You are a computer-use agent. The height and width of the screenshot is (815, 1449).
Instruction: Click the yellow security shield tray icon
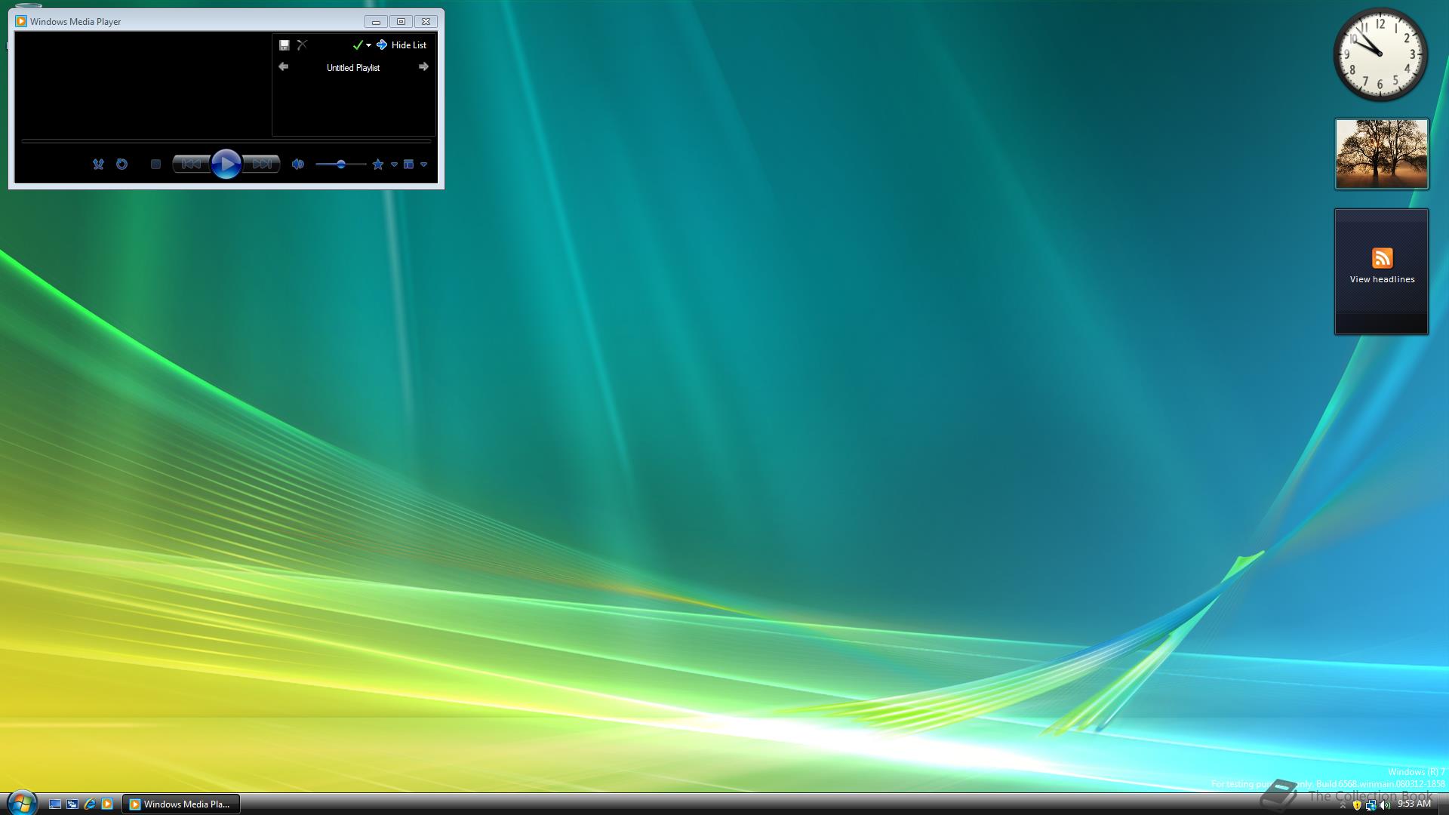(x=1357, y=805)
